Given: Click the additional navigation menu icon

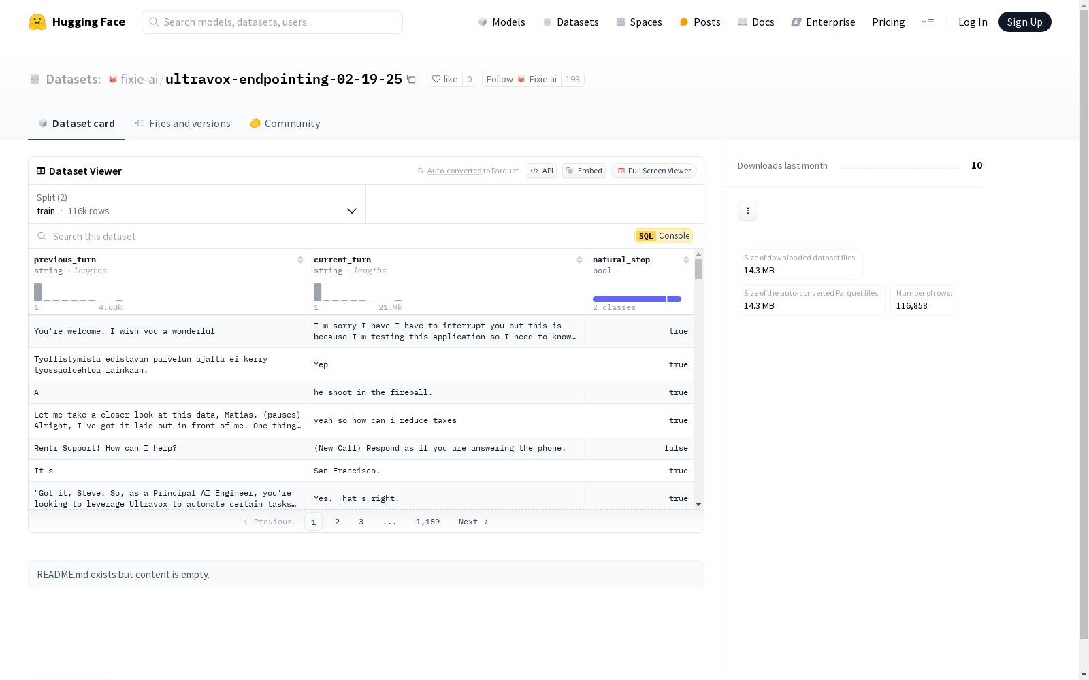Looking at the screenshot, I should pyautogui.click(x=928, y=22).
